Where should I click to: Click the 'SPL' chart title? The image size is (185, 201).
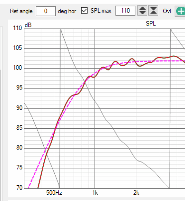pos(151,24)
